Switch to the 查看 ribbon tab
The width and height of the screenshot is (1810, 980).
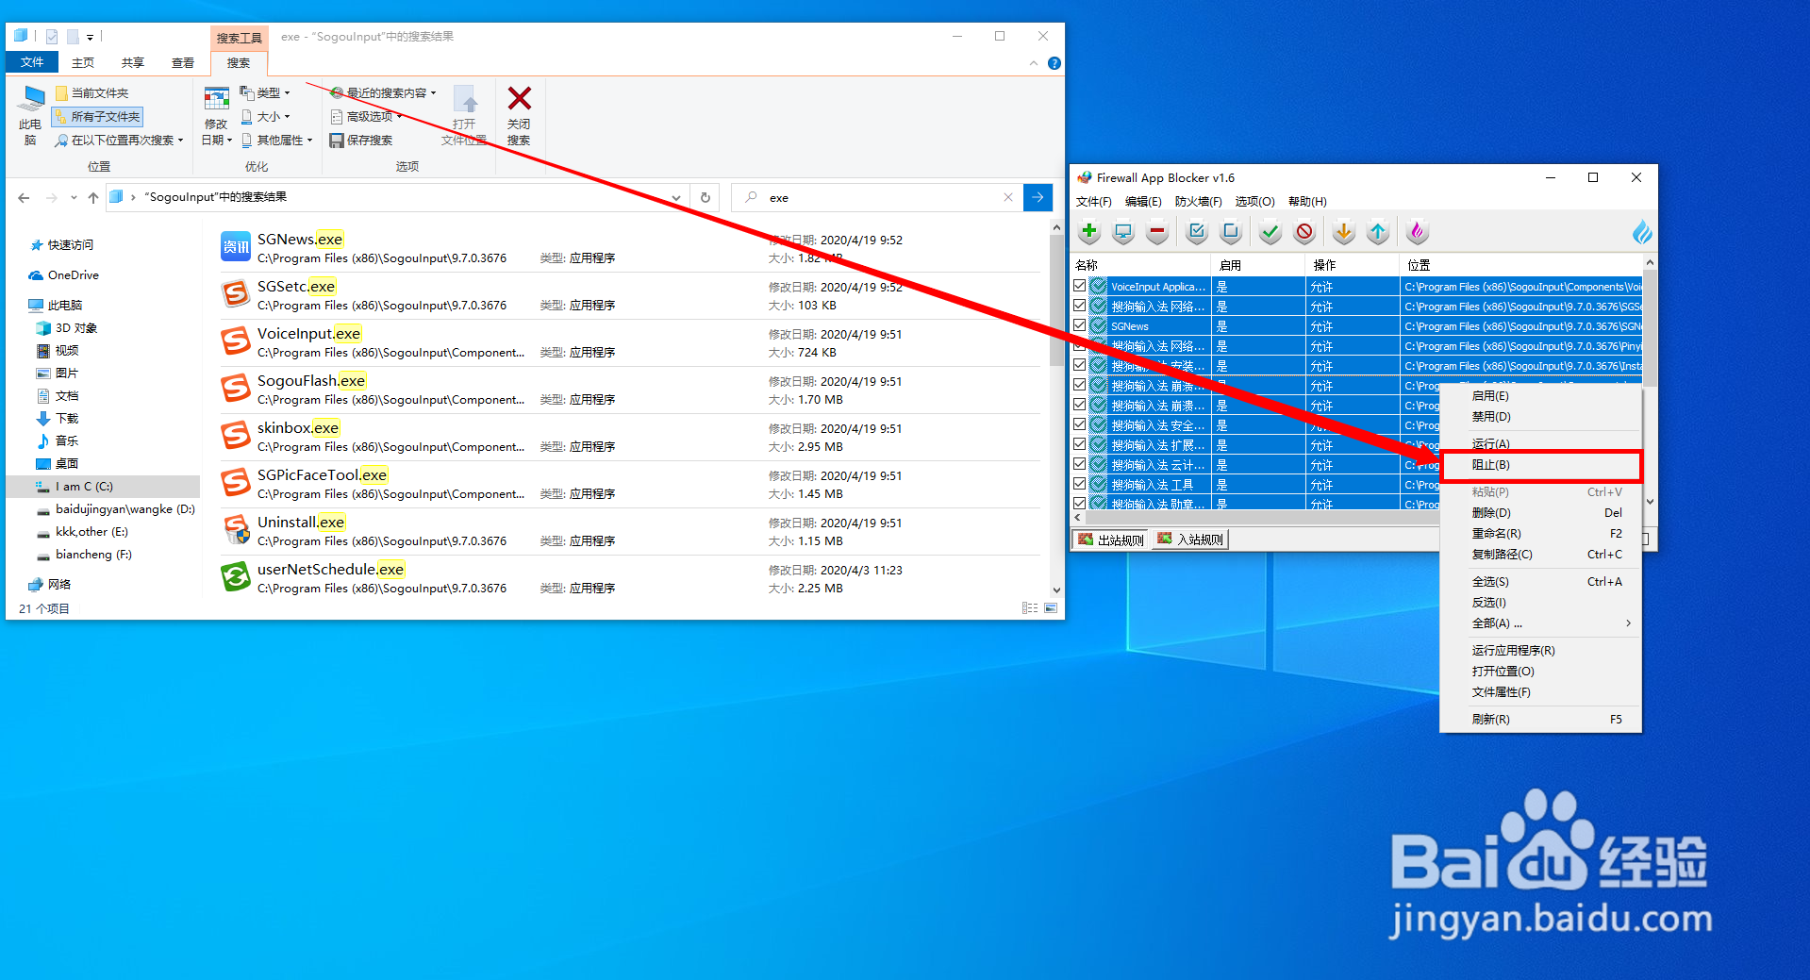183,63
